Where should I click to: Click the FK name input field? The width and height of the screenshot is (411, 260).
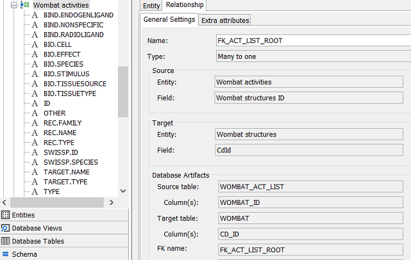pos(313,249)
